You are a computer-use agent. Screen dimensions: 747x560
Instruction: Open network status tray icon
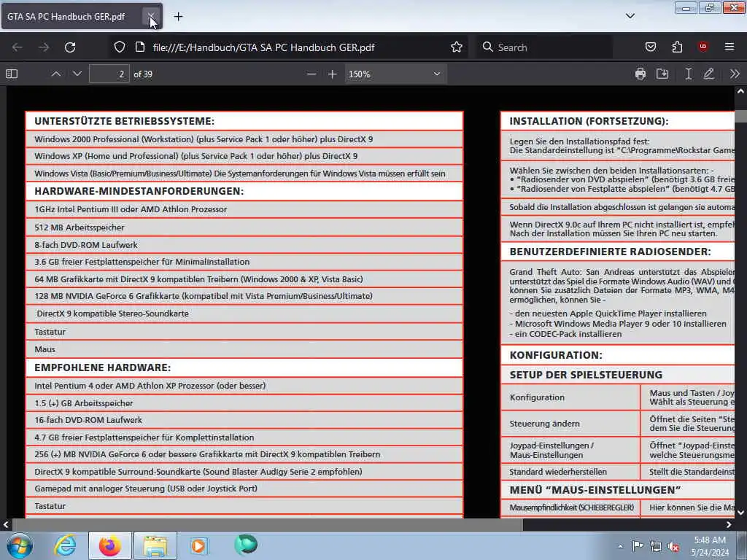point(656,547)
